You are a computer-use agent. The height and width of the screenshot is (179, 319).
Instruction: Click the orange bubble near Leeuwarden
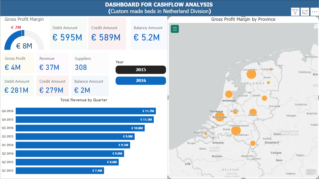point(251,74)
